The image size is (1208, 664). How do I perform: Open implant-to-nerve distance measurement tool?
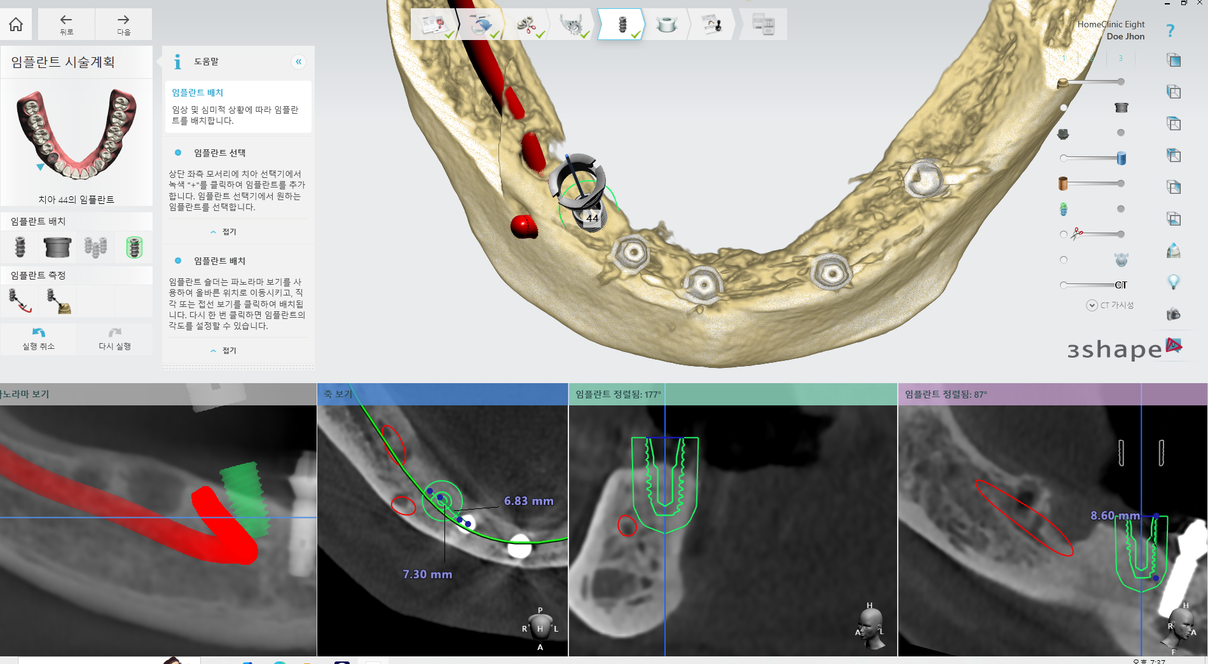[20, 301]
